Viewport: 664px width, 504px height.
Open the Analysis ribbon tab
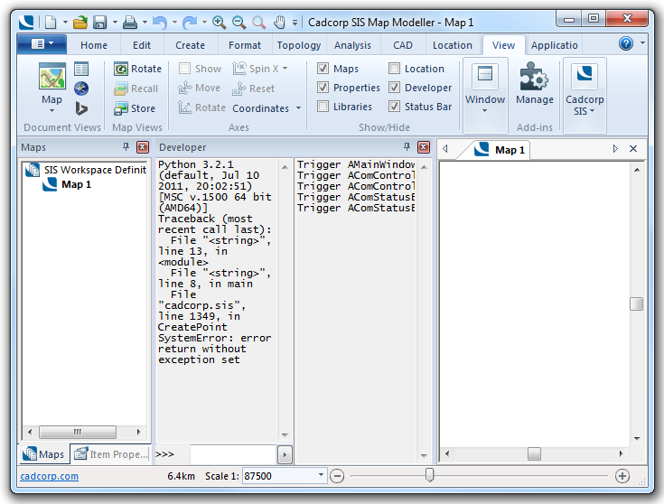point(352,45)
